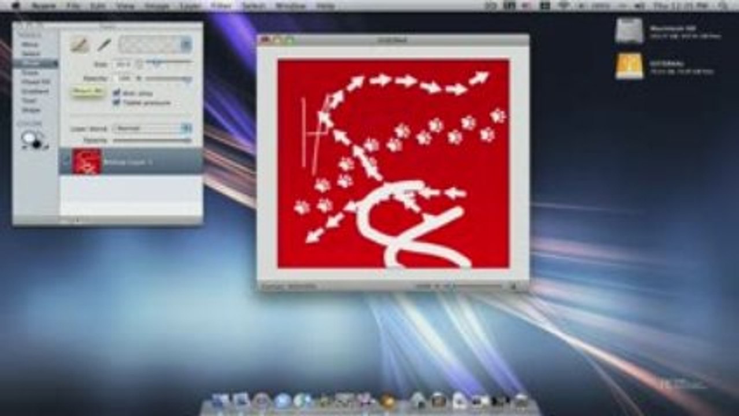Click the brush Size stepper
Image resolution: width=739 pixels, height=416 pixels.
138,64
